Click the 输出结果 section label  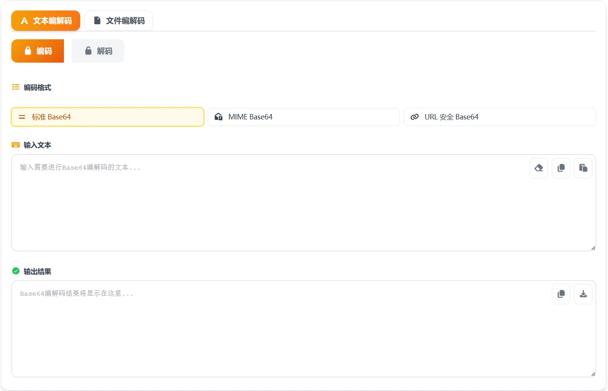[x=37, y=272]
